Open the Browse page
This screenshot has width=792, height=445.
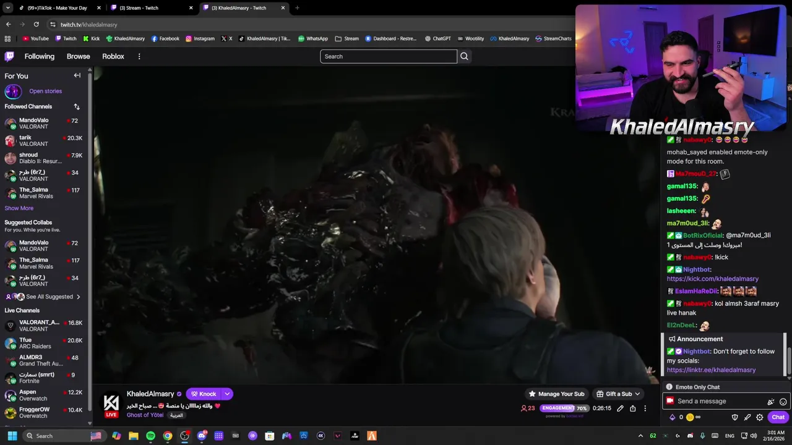click(78, 56)
